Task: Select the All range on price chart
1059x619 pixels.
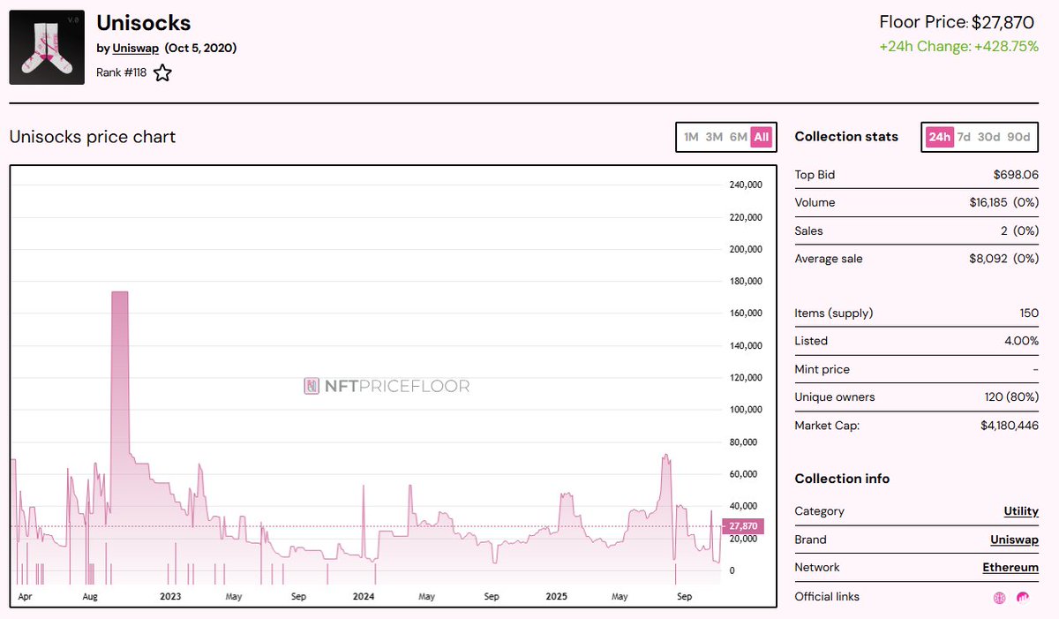Action: tap(762, 137)
